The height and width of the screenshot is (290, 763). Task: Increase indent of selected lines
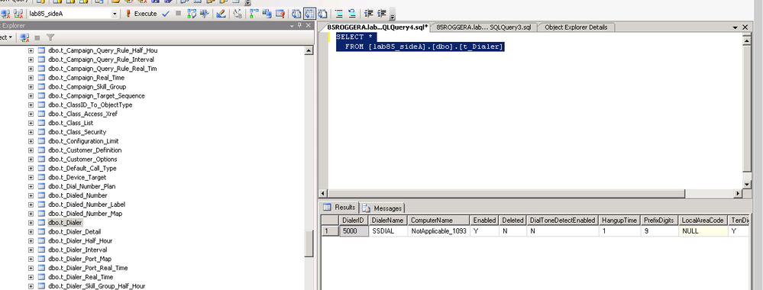pyautogui.click(x=382, y=14)
